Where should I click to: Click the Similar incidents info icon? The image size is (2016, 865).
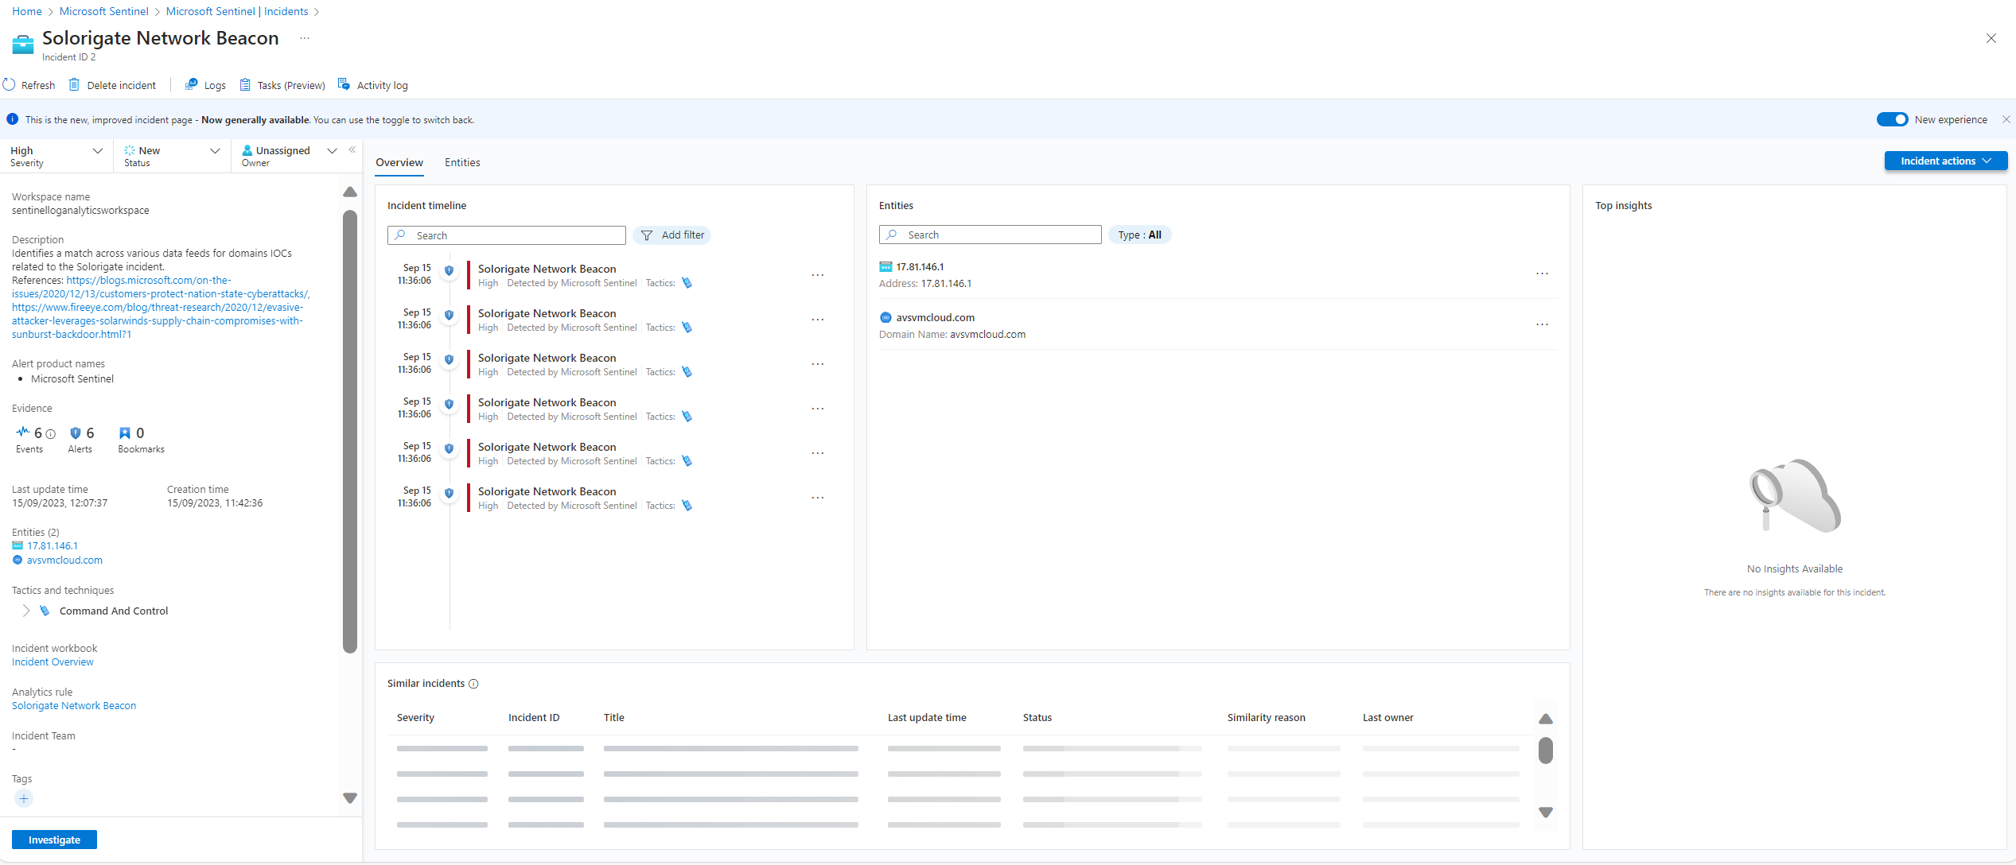coord(473,684)
